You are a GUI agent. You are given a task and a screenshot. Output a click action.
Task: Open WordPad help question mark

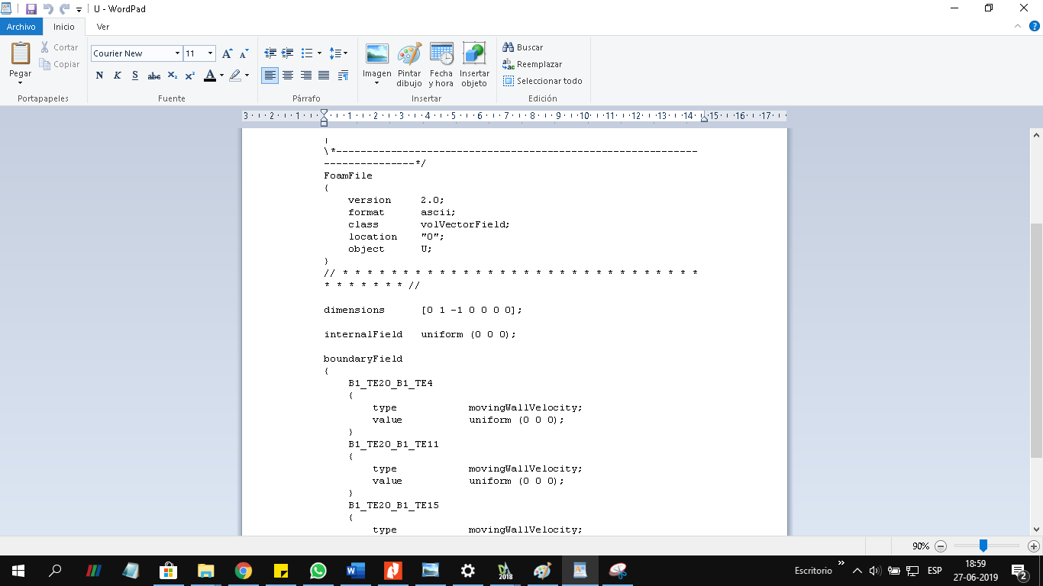(x=1035, y=26)
